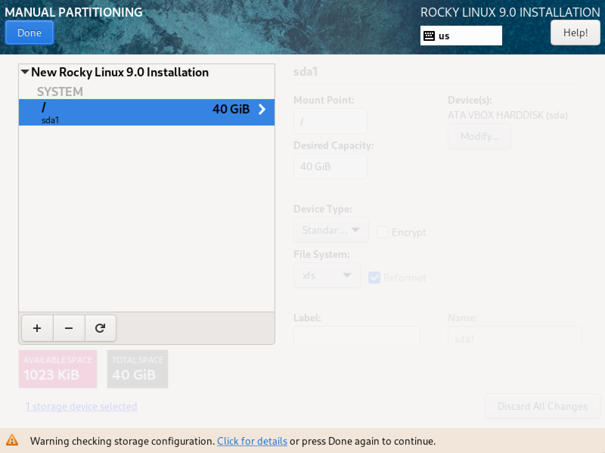Click the SYSTEM group label
Image resolution: width=605 pixels, height=453 pixels.
click(60, 92)
